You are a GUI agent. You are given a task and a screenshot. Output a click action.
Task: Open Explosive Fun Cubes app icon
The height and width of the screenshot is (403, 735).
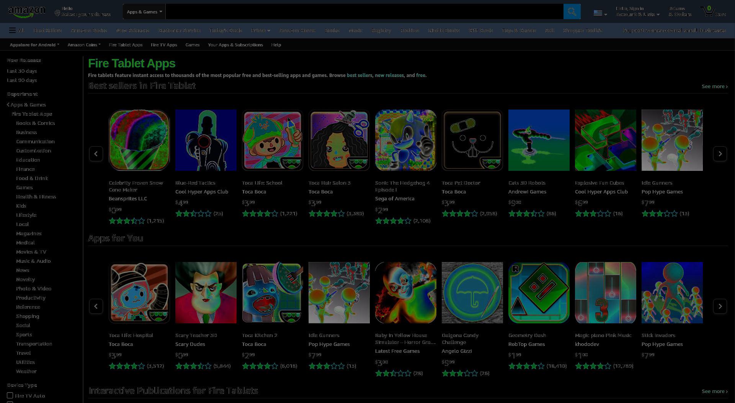pos(606,140)
